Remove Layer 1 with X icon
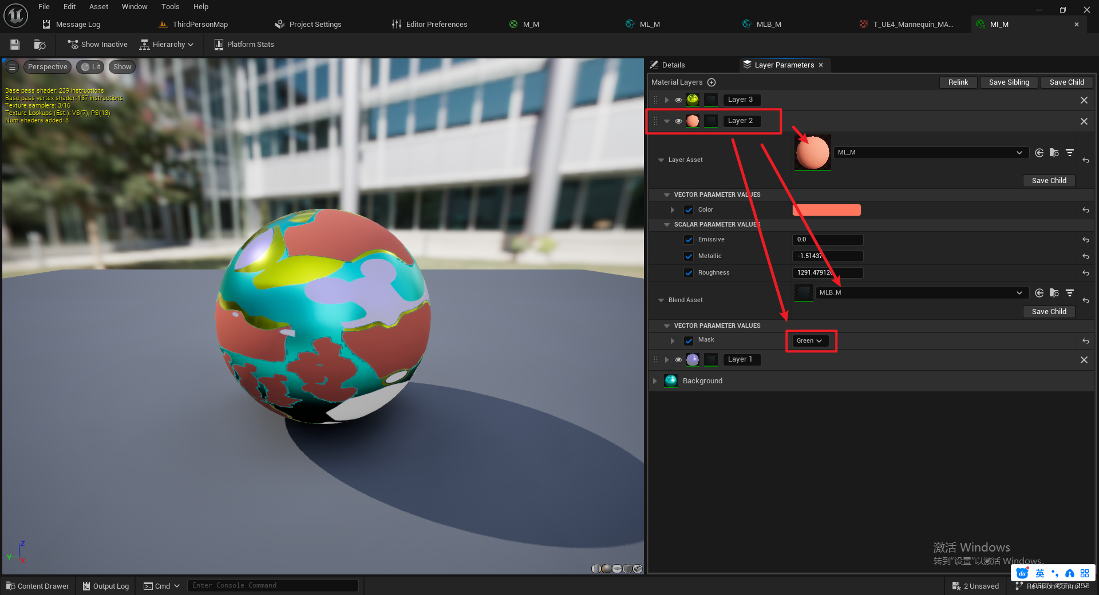Viewport: 1099px width, 595px height. click(1084, 360)
